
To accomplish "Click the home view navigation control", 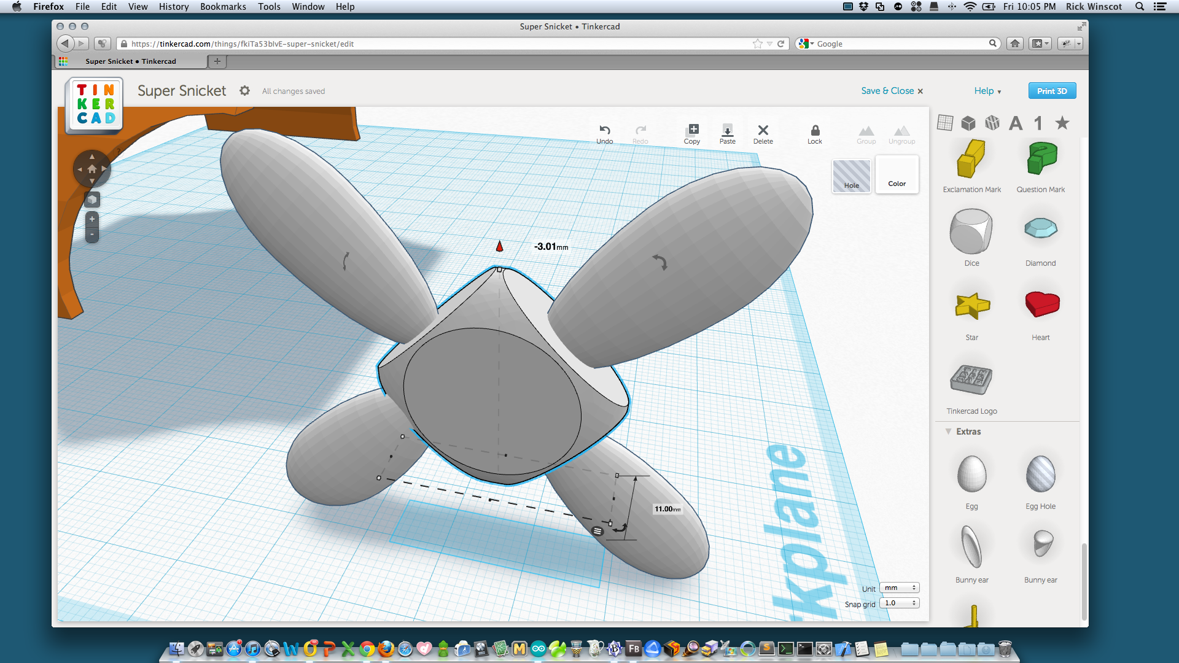I will [92, 169].
